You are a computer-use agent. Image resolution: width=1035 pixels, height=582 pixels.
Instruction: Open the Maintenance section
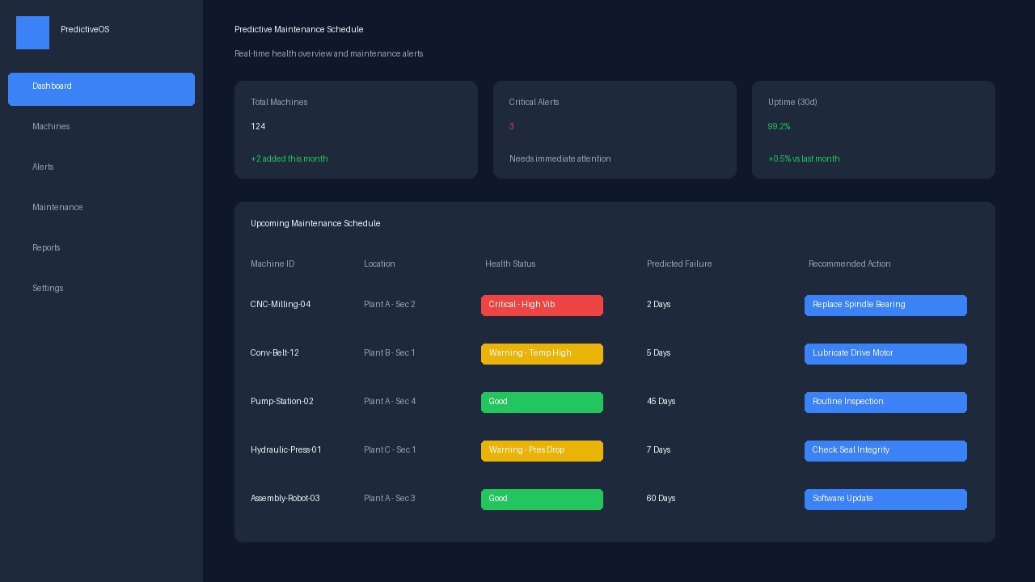(57, 208)
